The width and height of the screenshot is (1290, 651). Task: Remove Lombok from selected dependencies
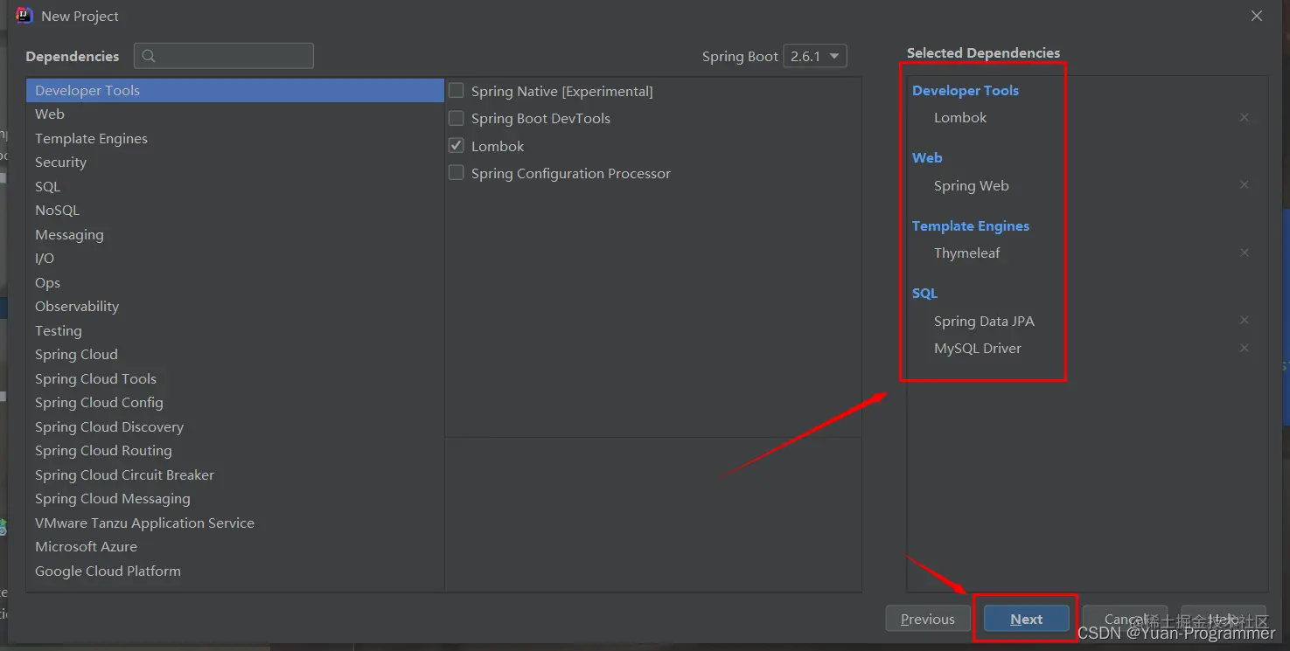coord(1244,117)
